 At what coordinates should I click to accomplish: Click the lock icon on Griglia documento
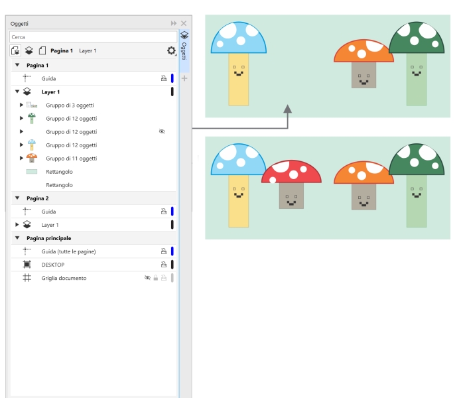156,278
